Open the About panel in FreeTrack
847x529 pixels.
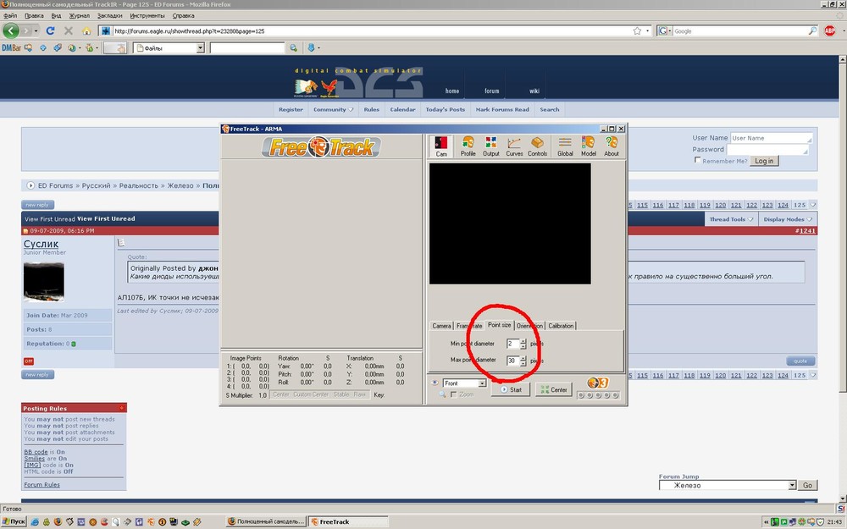pos(611,146)
